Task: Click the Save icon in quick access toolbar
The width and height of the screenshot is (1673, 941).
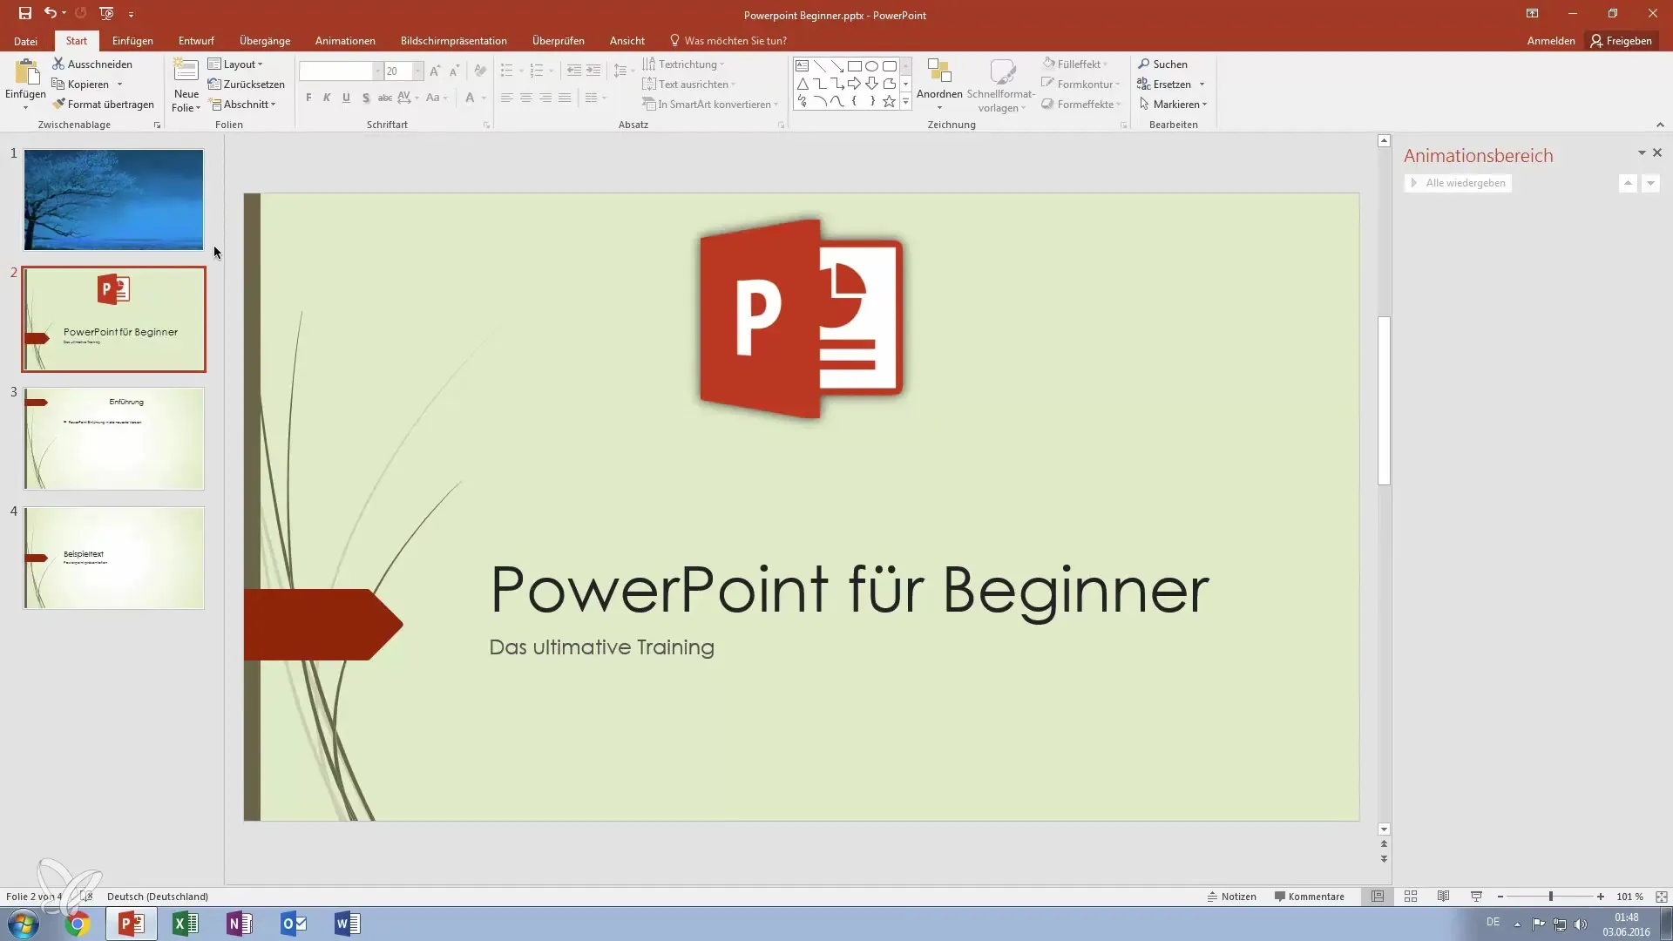Action: tap(24, 13)
